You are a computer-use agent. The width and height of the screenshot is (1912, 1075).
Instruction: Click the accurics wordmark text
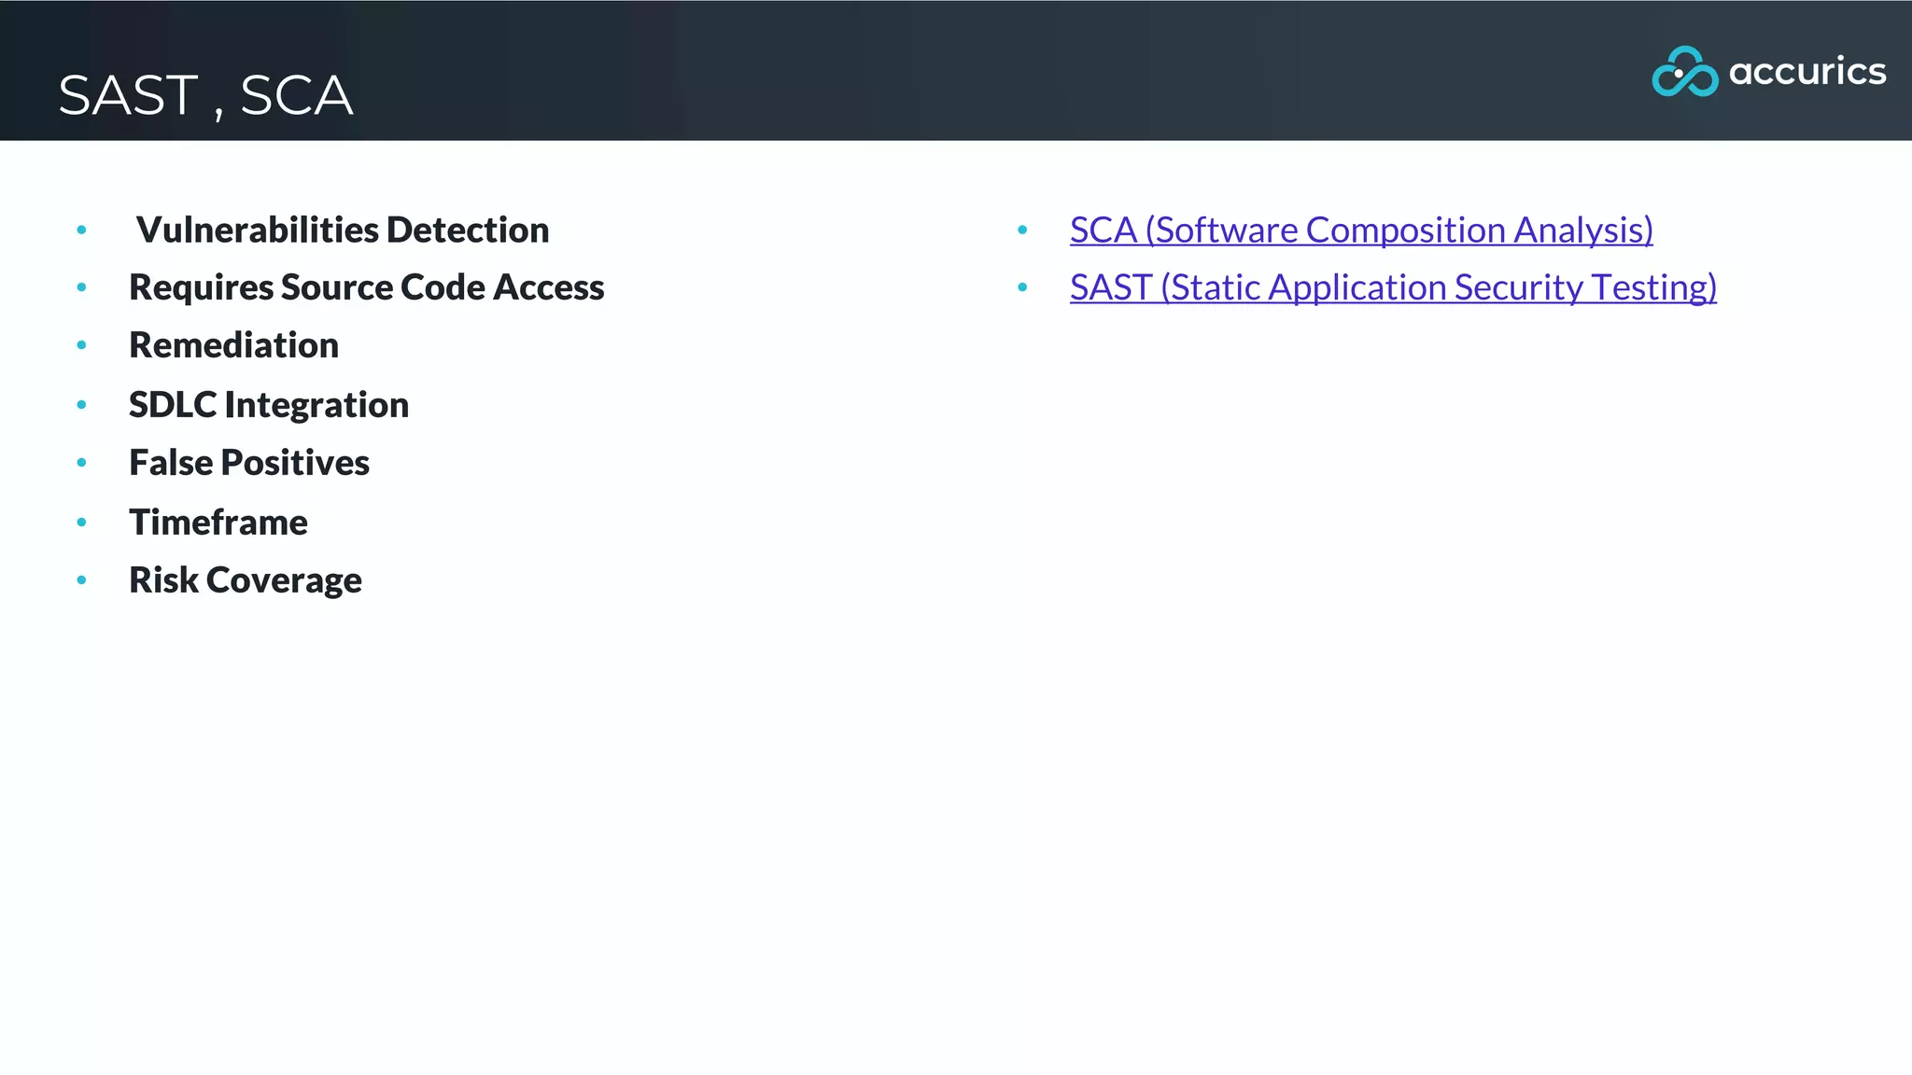[1807, 71]
